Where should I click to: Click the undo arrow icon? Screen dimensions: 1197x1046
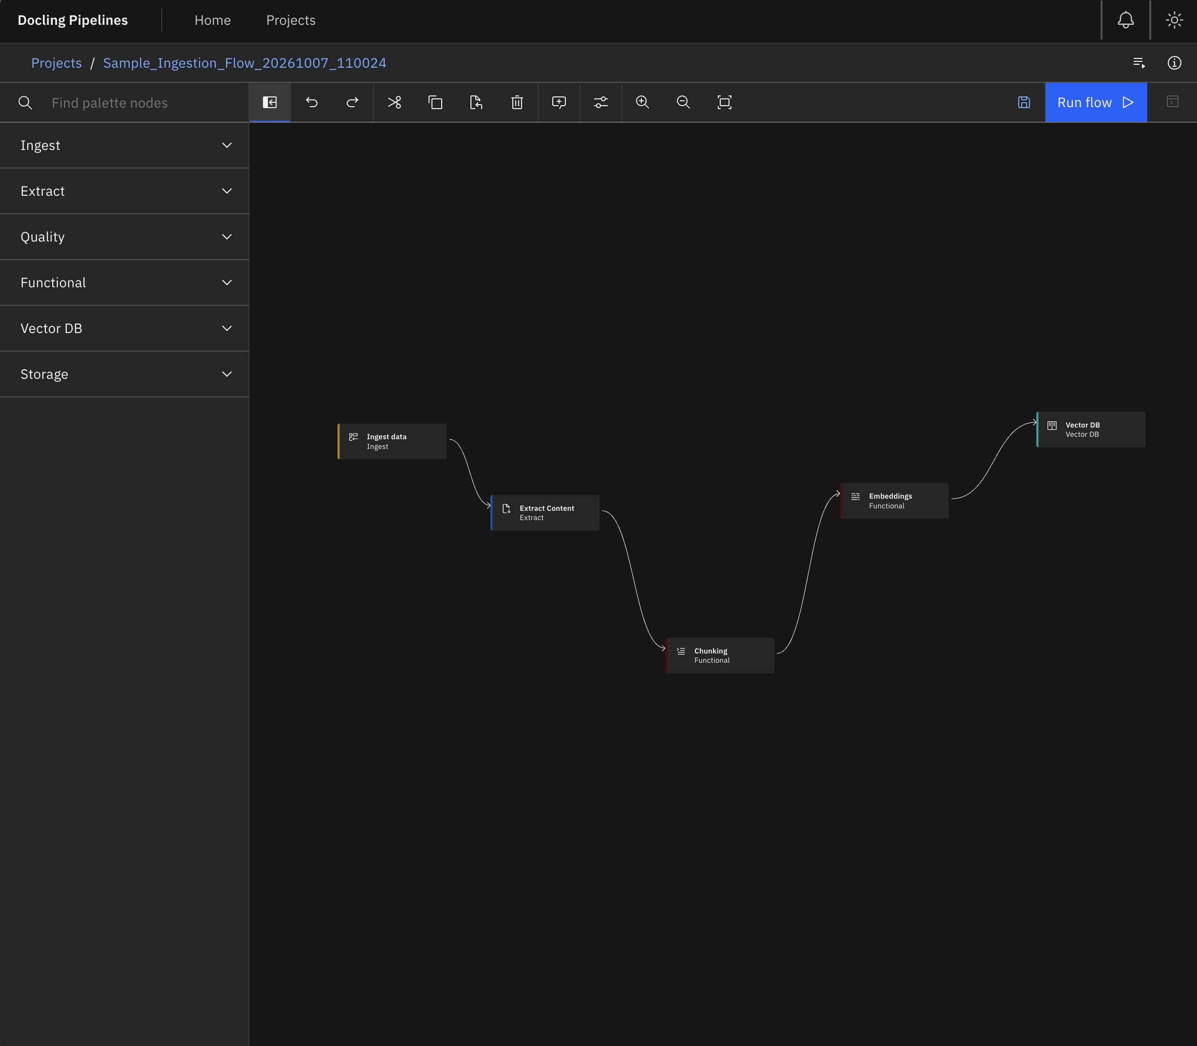312,102
